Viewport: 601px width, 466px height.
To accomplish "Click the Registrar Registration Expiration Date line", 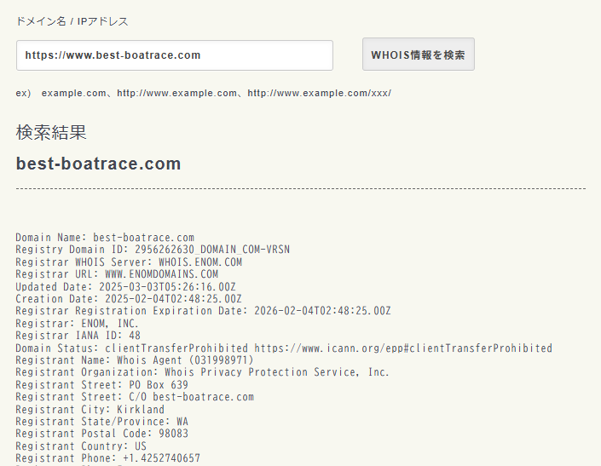I will [x=203, y=311].
